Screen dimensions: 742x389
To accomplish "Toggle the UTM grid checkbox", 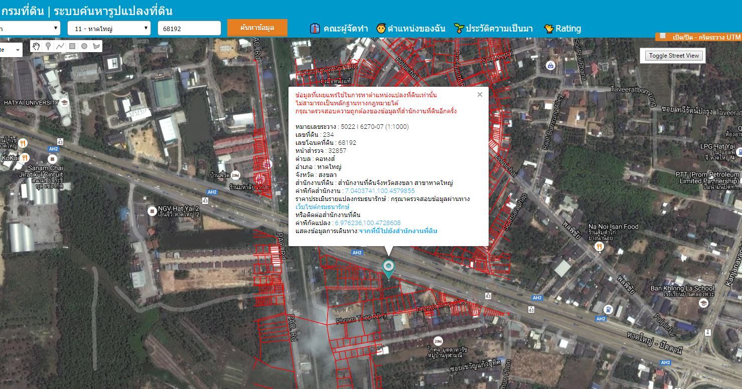I will [x=663, y=36].
